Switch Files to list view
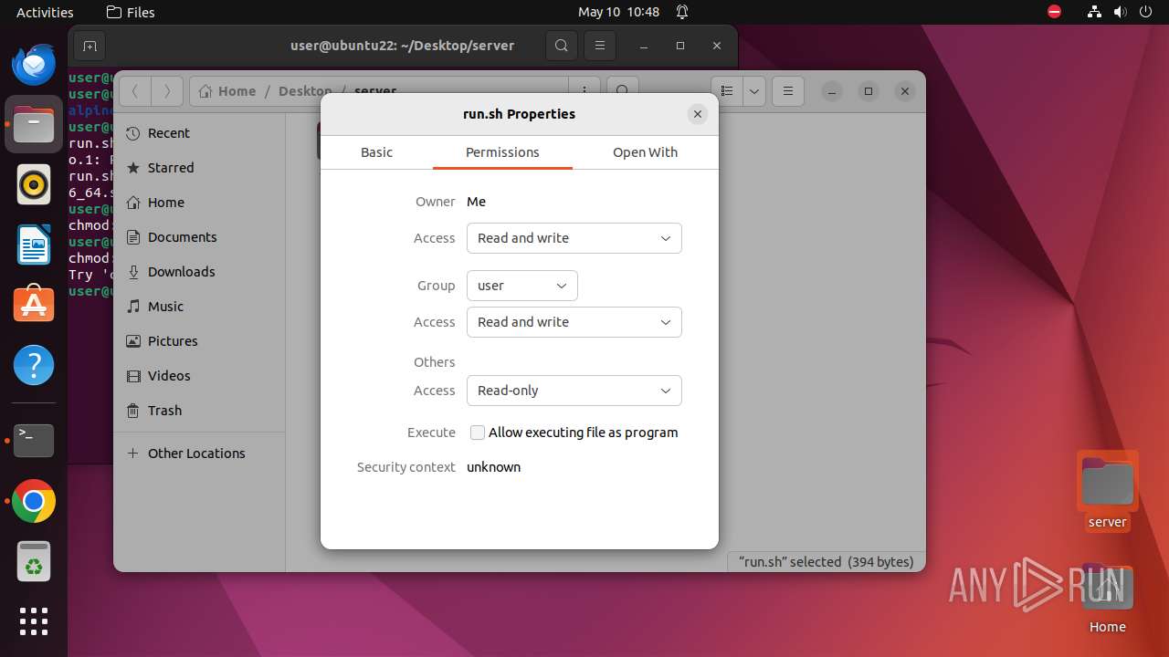The image size is (1169, 657). point(727,91)
